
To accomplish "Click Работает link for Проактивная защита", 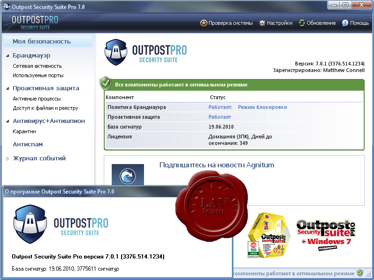I will click(x=220, y=117).
